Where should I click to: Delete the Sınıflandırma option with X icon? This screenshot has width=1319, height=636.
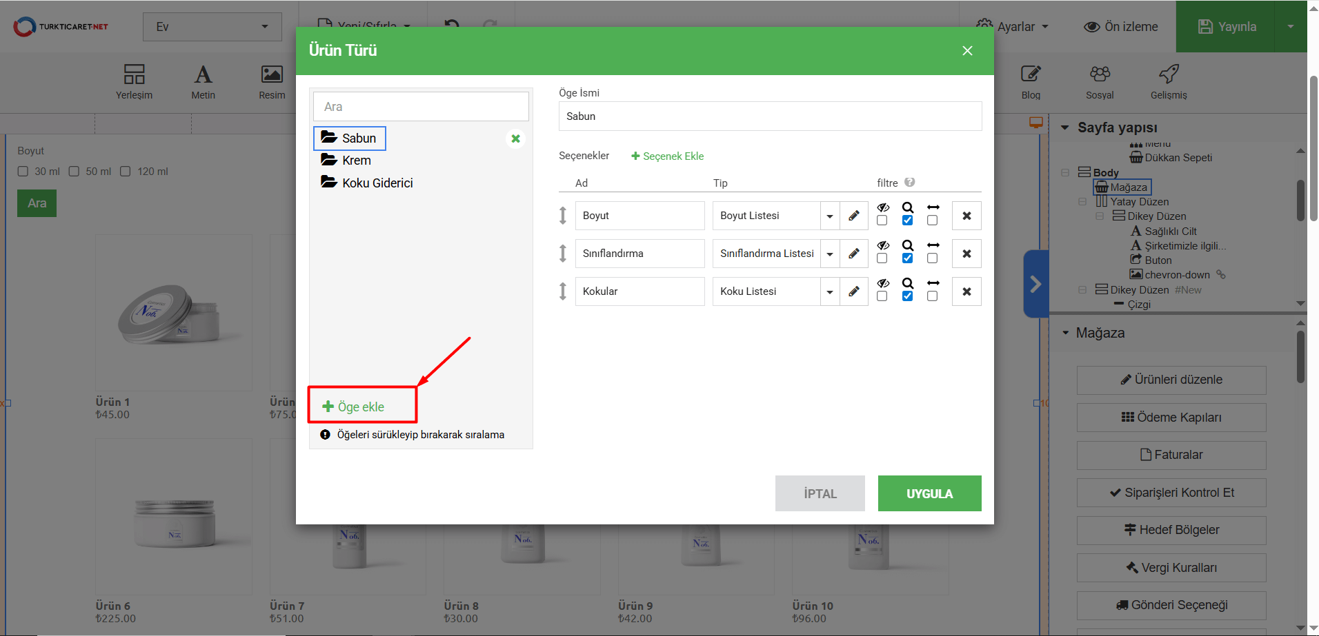coord(966,254)
